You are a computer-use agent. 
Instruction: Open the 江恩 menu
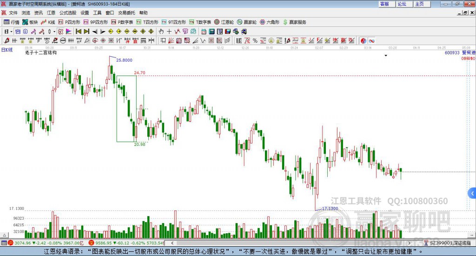(x=51, y=13)
